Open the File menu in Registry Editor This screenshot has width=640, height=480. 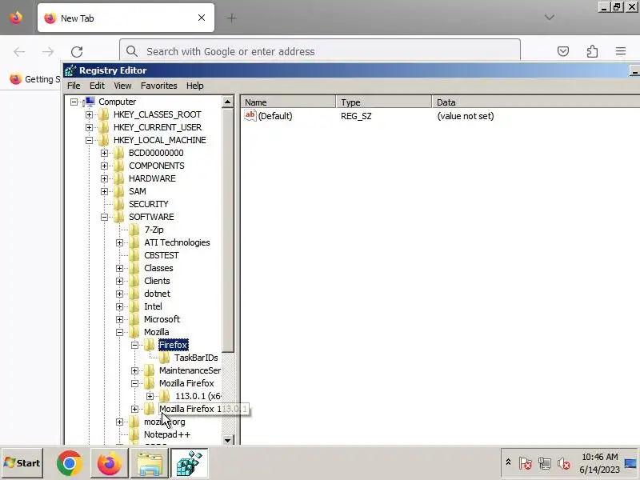(74, 86)
